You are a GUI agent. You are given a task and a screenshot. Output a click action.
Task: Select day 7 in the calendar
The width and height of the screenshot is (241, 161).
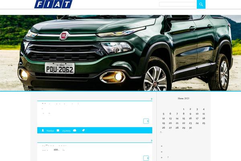coord(177,114)
